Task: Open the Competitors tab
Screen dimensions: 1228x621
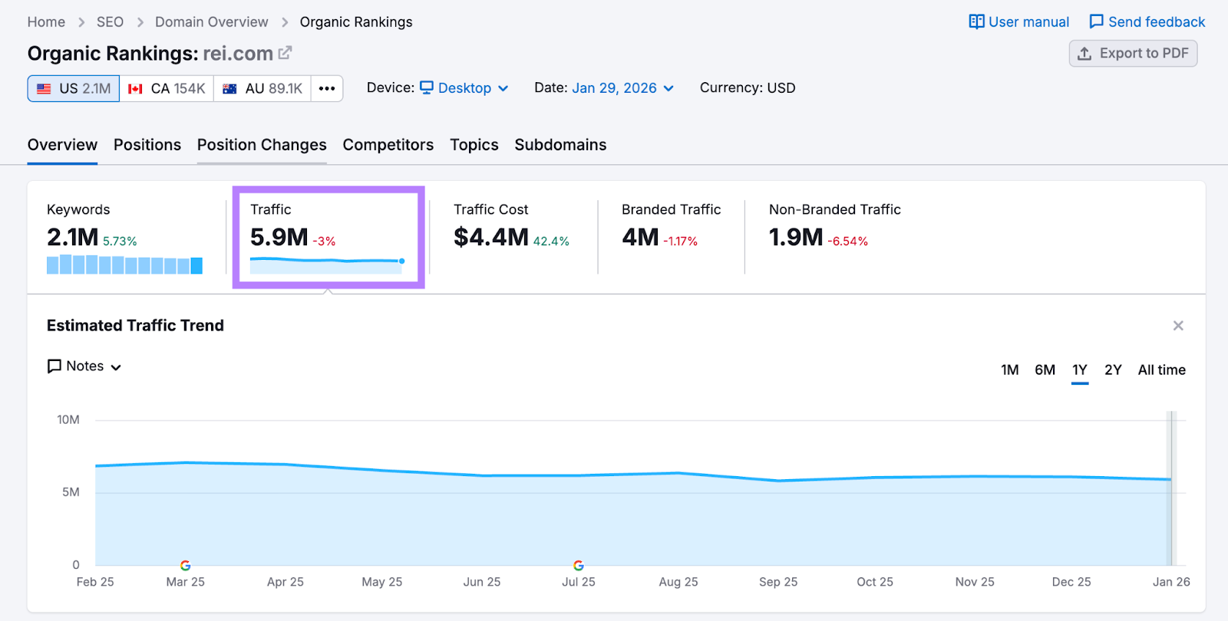Action: click(x=388, y=145)
